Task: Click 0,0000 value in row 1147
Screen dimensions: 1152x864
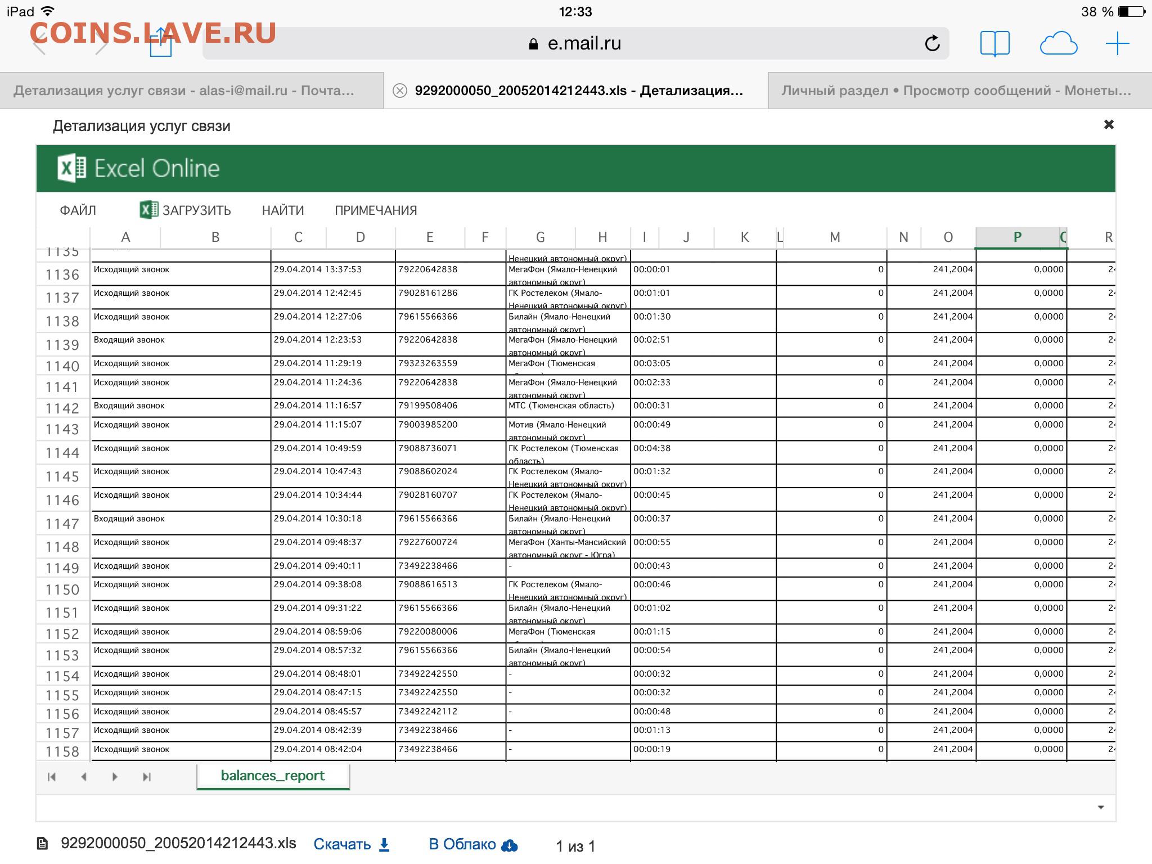Action: [x=1049, y=519]
